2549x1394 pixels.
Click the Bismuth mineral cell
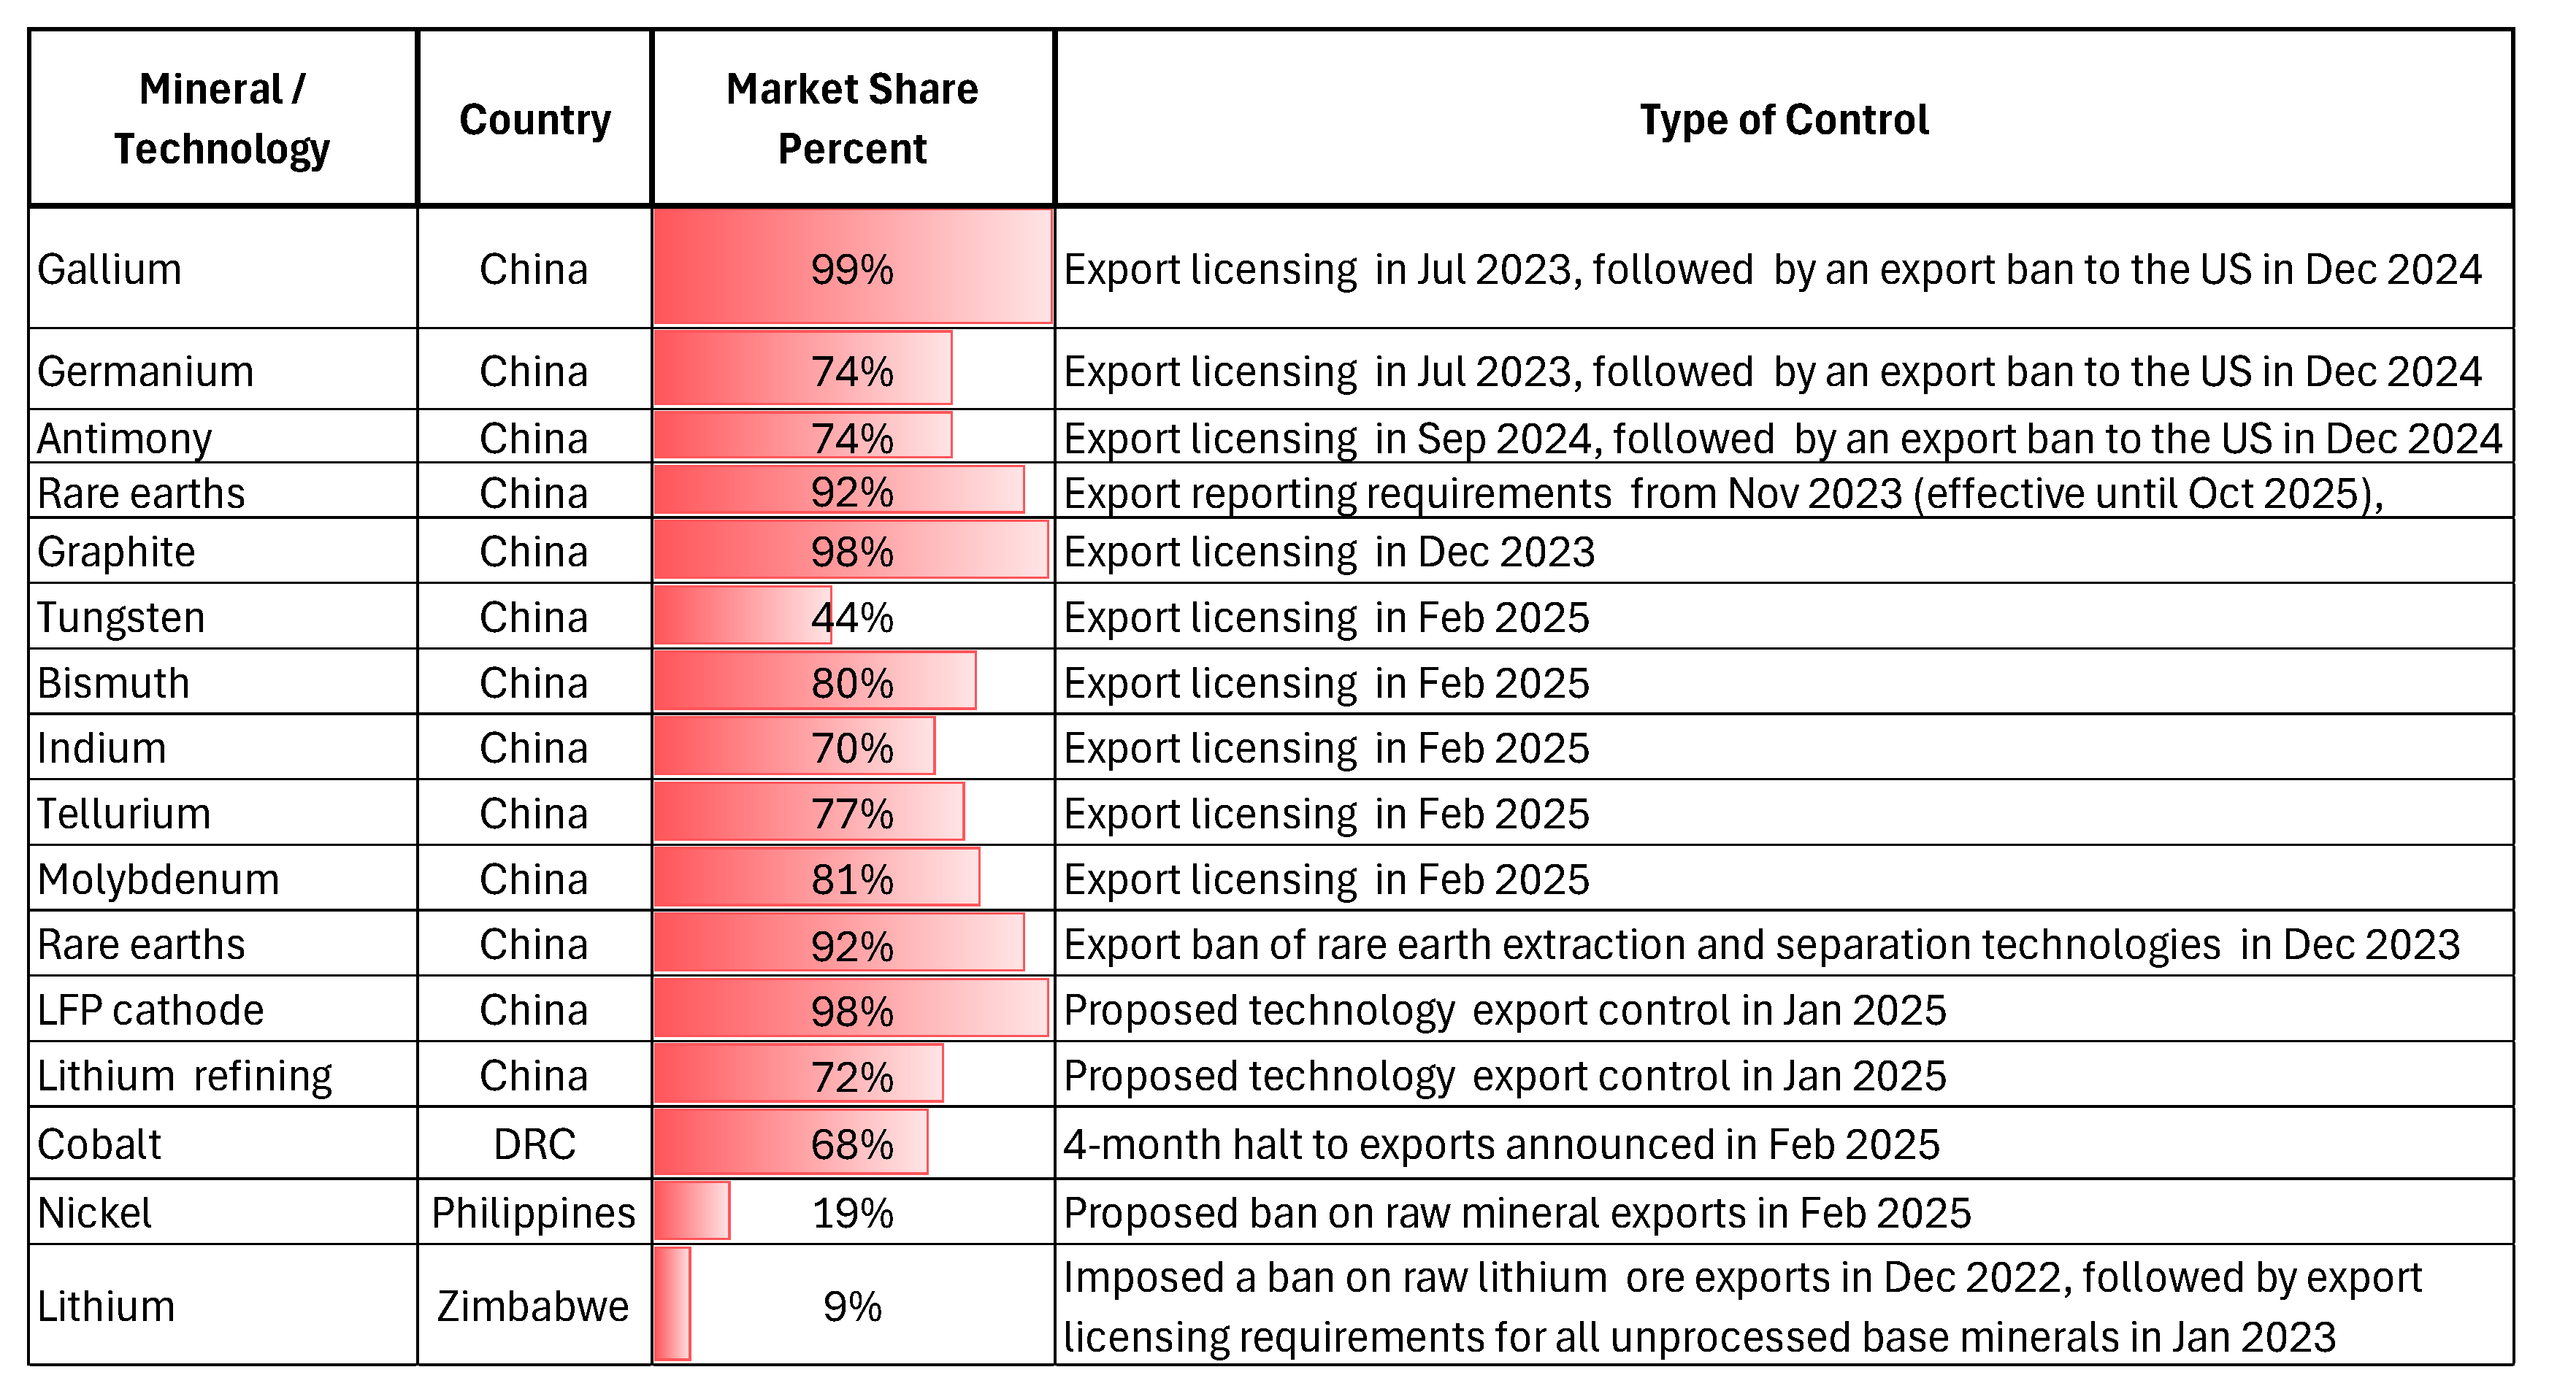pos(114,682)
